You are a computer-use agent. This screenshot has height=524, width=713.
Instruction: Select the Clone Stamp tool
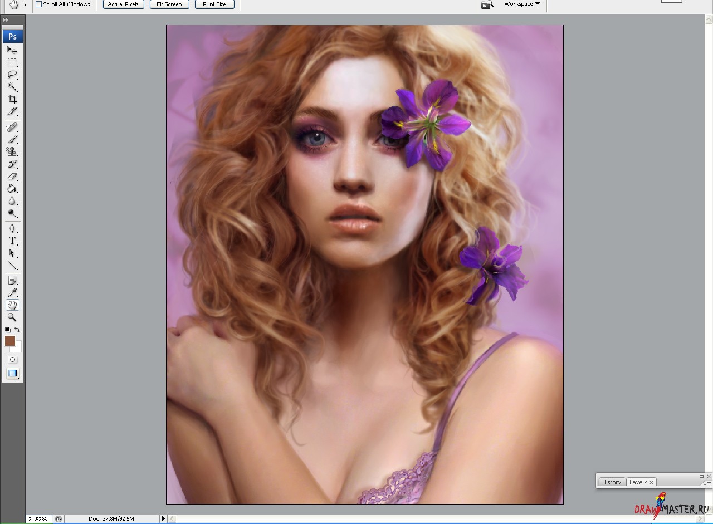(12, 152)
